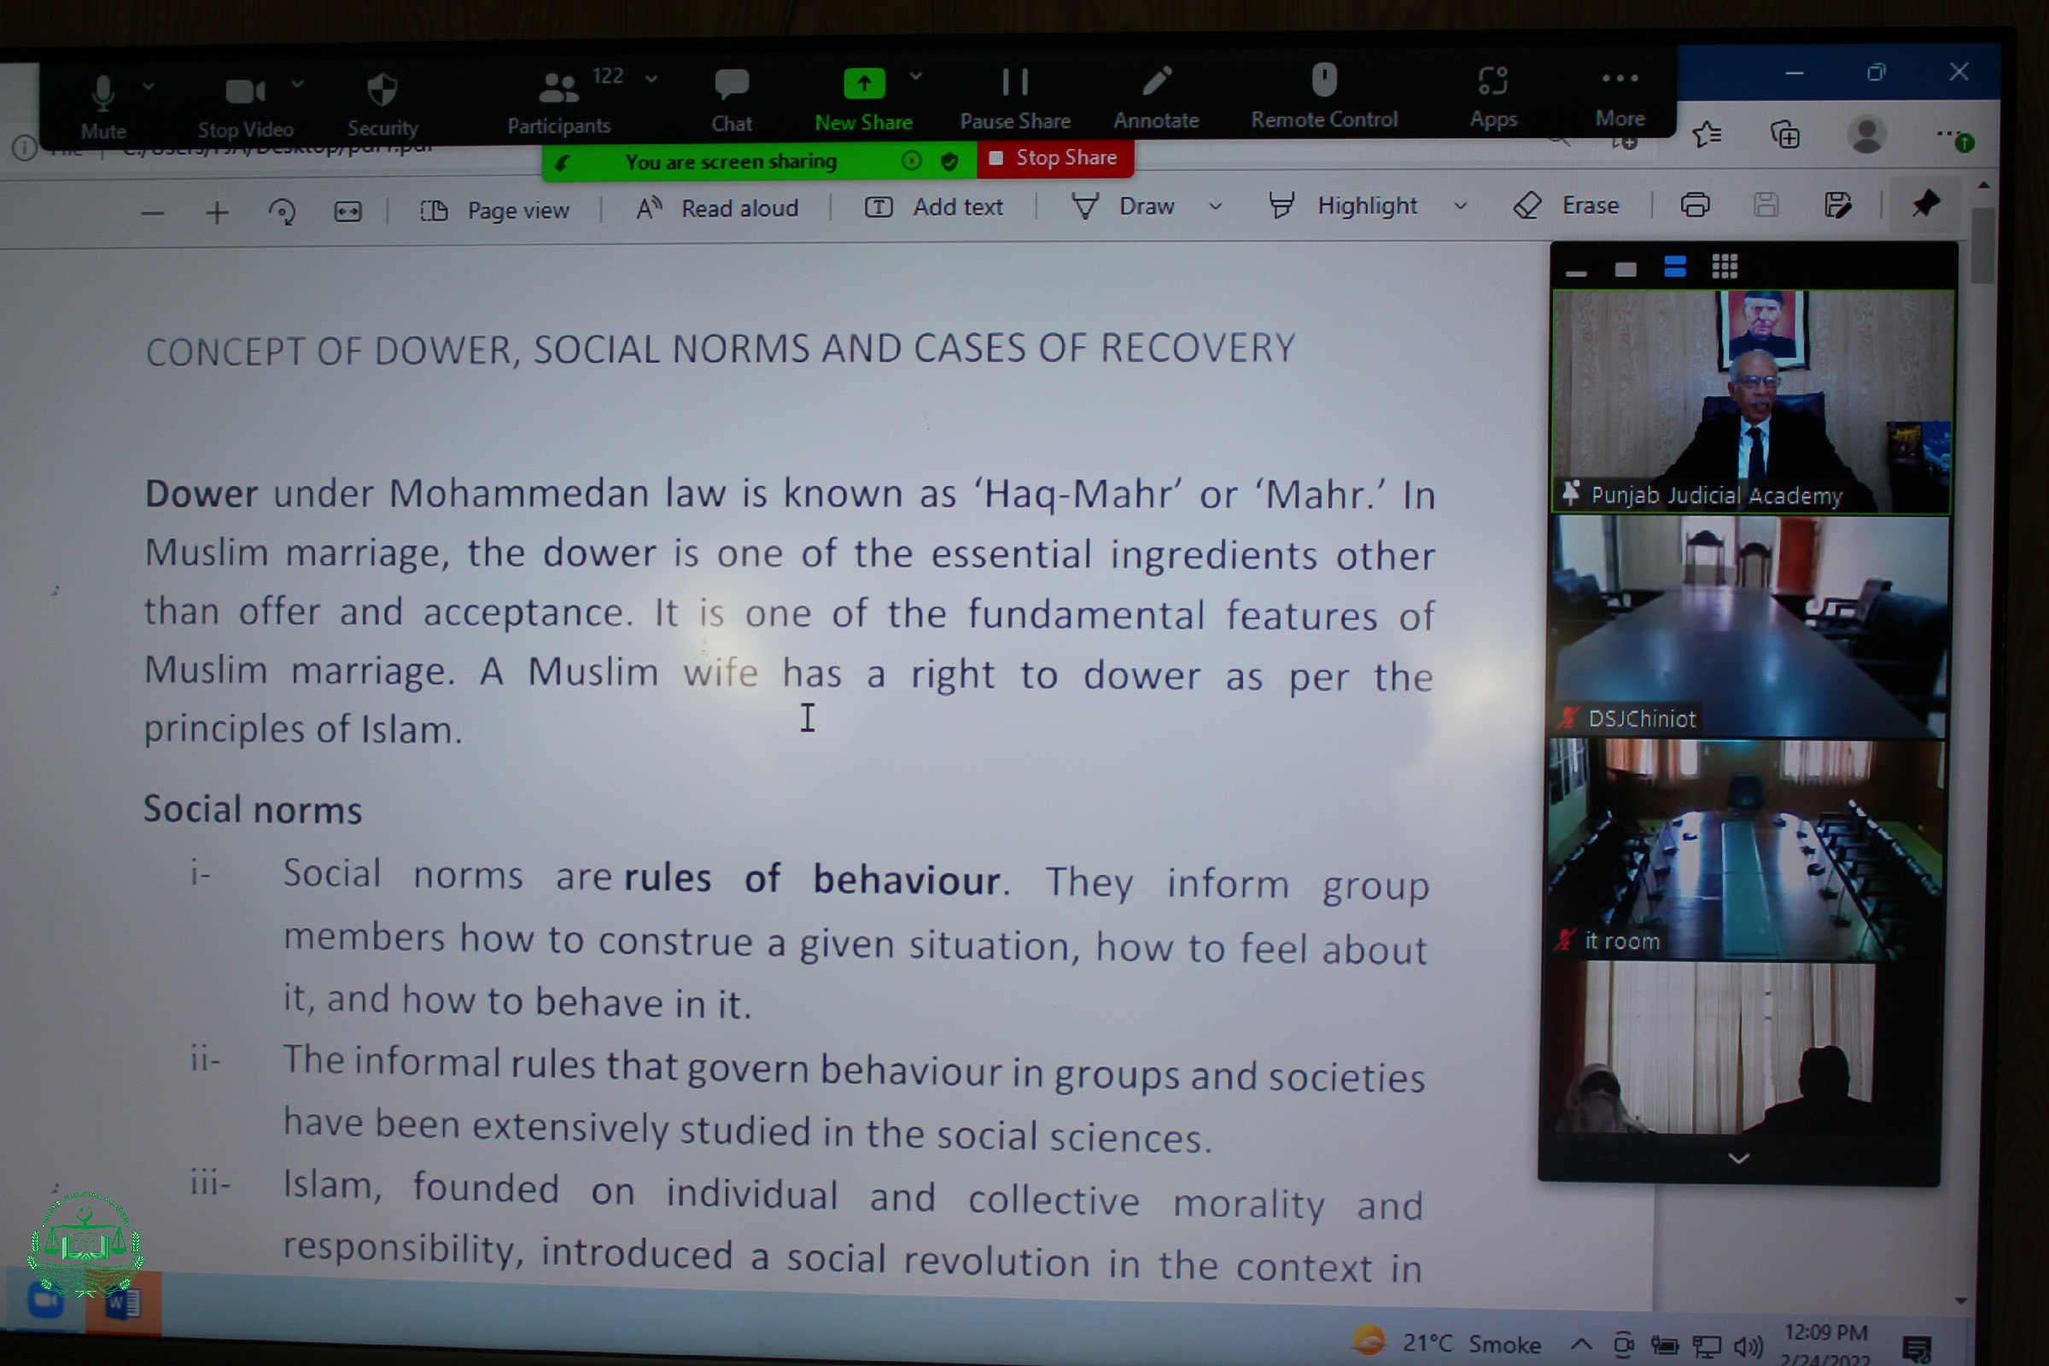Open Remote Control option
Image resolution: width=2049 pixels, height=1366 pixels.
tap(1323, 81)
